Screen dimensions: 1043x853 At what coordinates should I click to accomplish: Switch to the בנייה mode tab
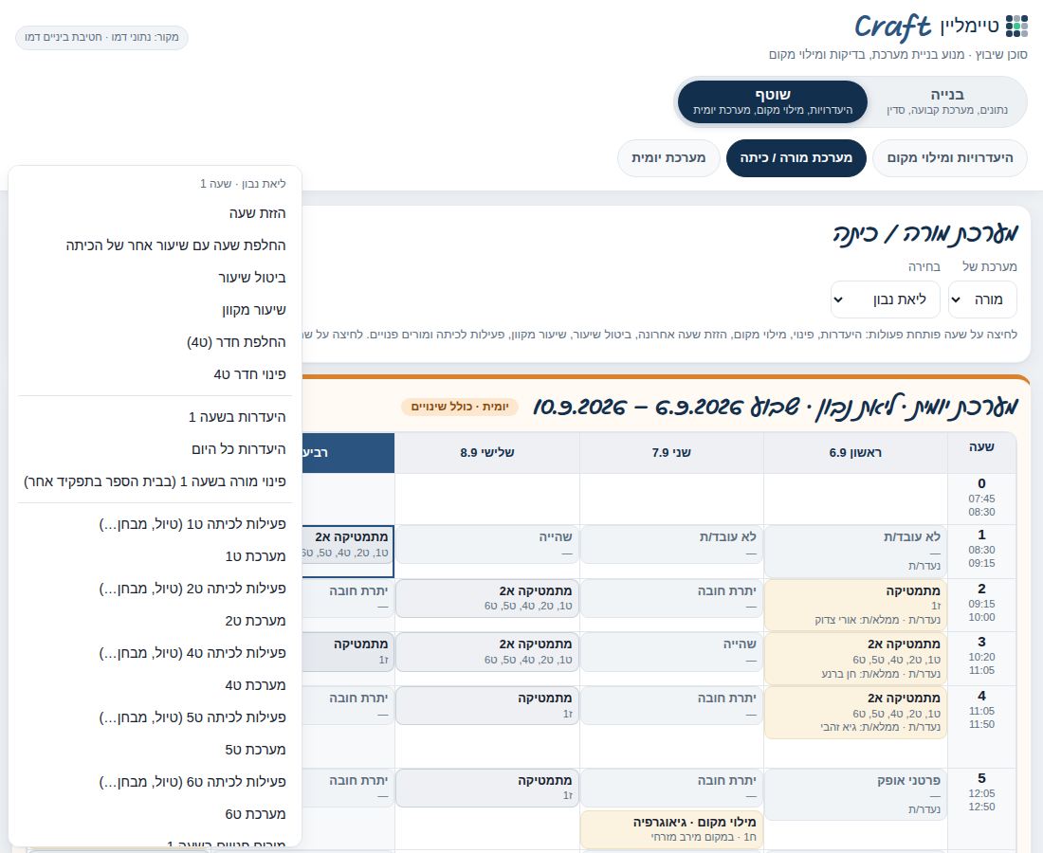(x=946, y=101)
